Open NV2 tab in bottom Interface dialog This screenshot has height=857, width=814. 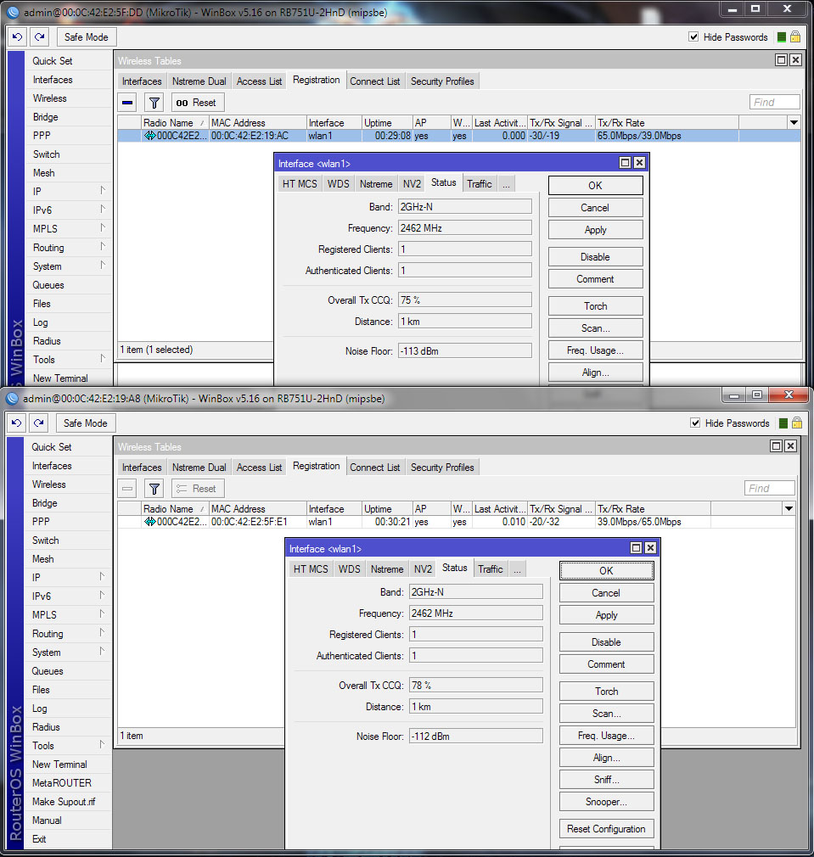click(x=423, y=569)
